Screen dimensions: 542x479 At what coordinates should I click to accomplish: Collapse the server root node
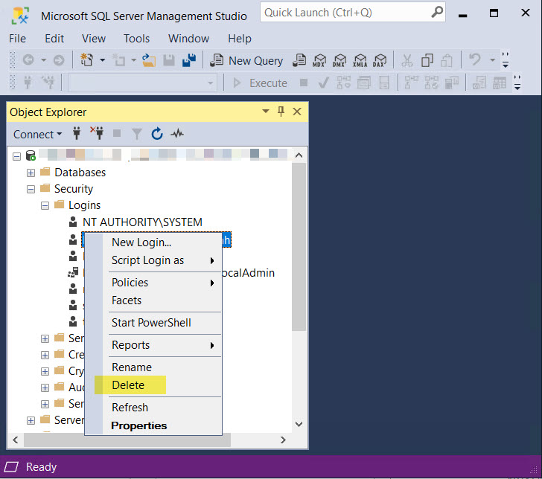coord(16,156)
